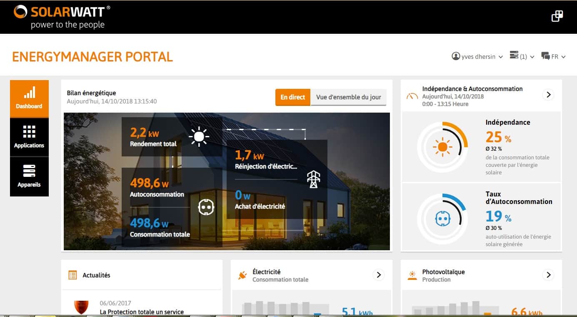The width and height of the screenshot is (577, 317).
Task: Switch to En direct view
Action: (x=292, y=97)
